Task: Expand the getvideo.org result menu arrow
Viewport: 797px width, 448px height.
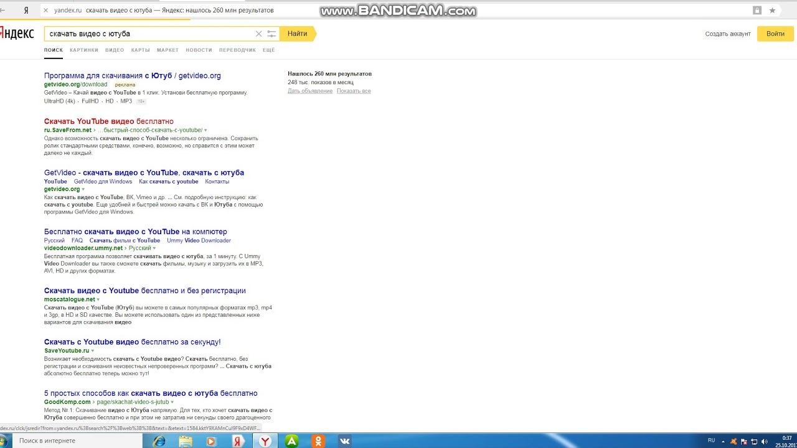Action: [83, 190]
